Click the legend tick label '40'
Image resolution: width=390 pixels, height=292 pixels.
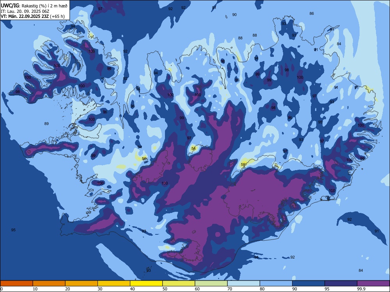pos(132,289)
